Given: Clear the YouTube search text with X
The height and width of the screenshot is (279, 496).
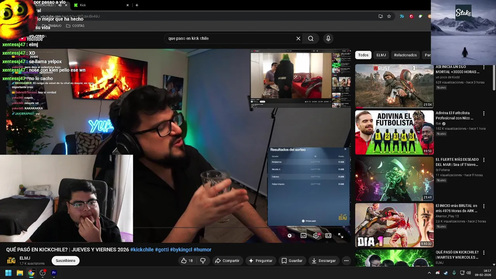Looking at the screenshot, I should pyautogui.click(x=298, y=38).
